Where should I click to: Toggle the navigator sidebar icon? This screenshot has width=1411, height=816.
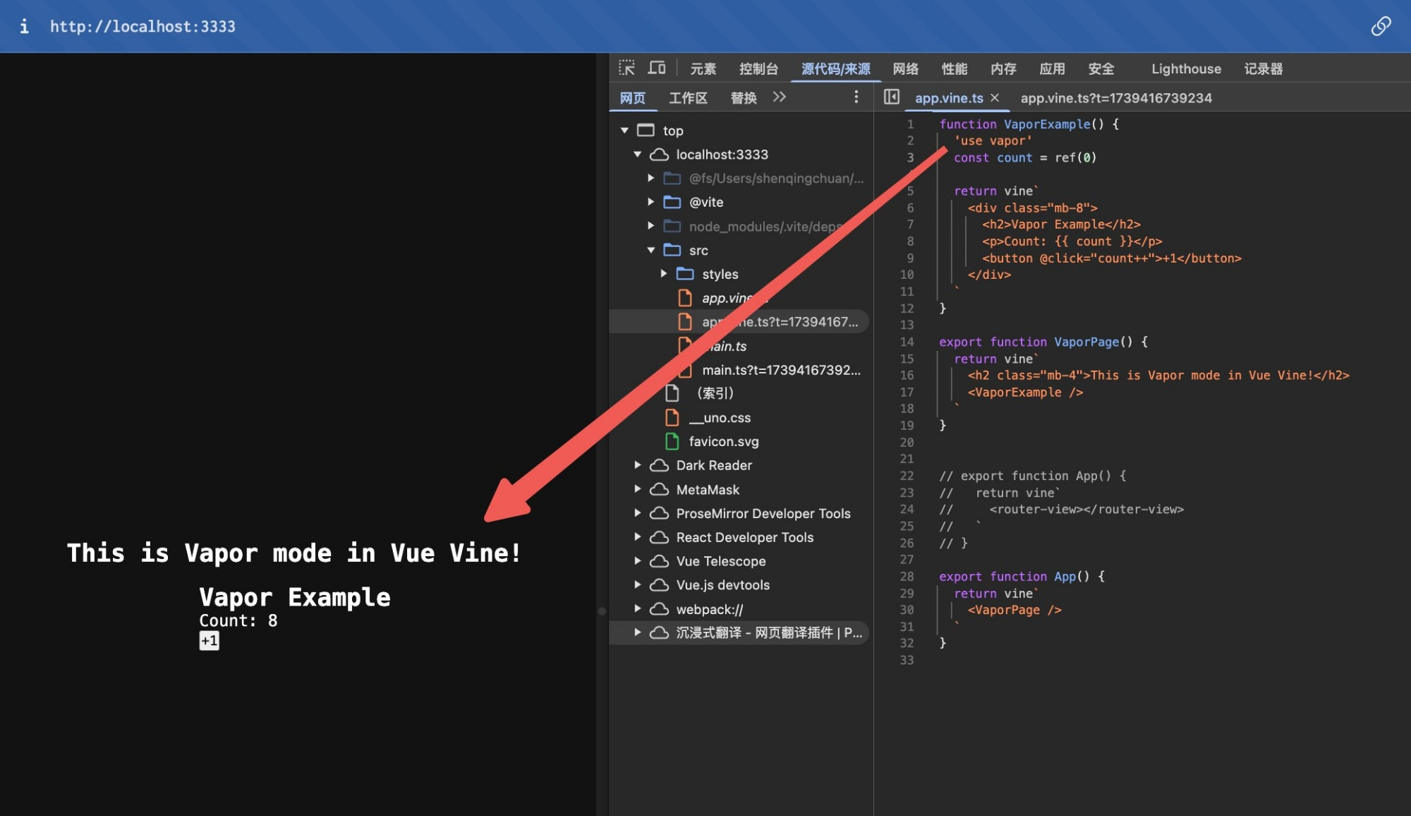pyautogui.click(x=891, y=97)
